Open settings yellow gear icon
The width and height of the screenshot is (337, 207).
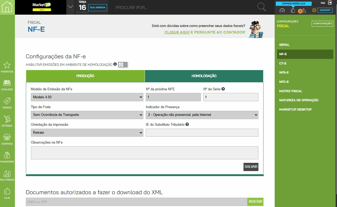pyautogui.click(x=314, y=10)
